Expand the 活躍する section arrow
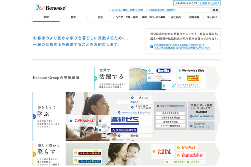Image resolution: width=251 pixels, height=167 pixels. tap(96, 78)
